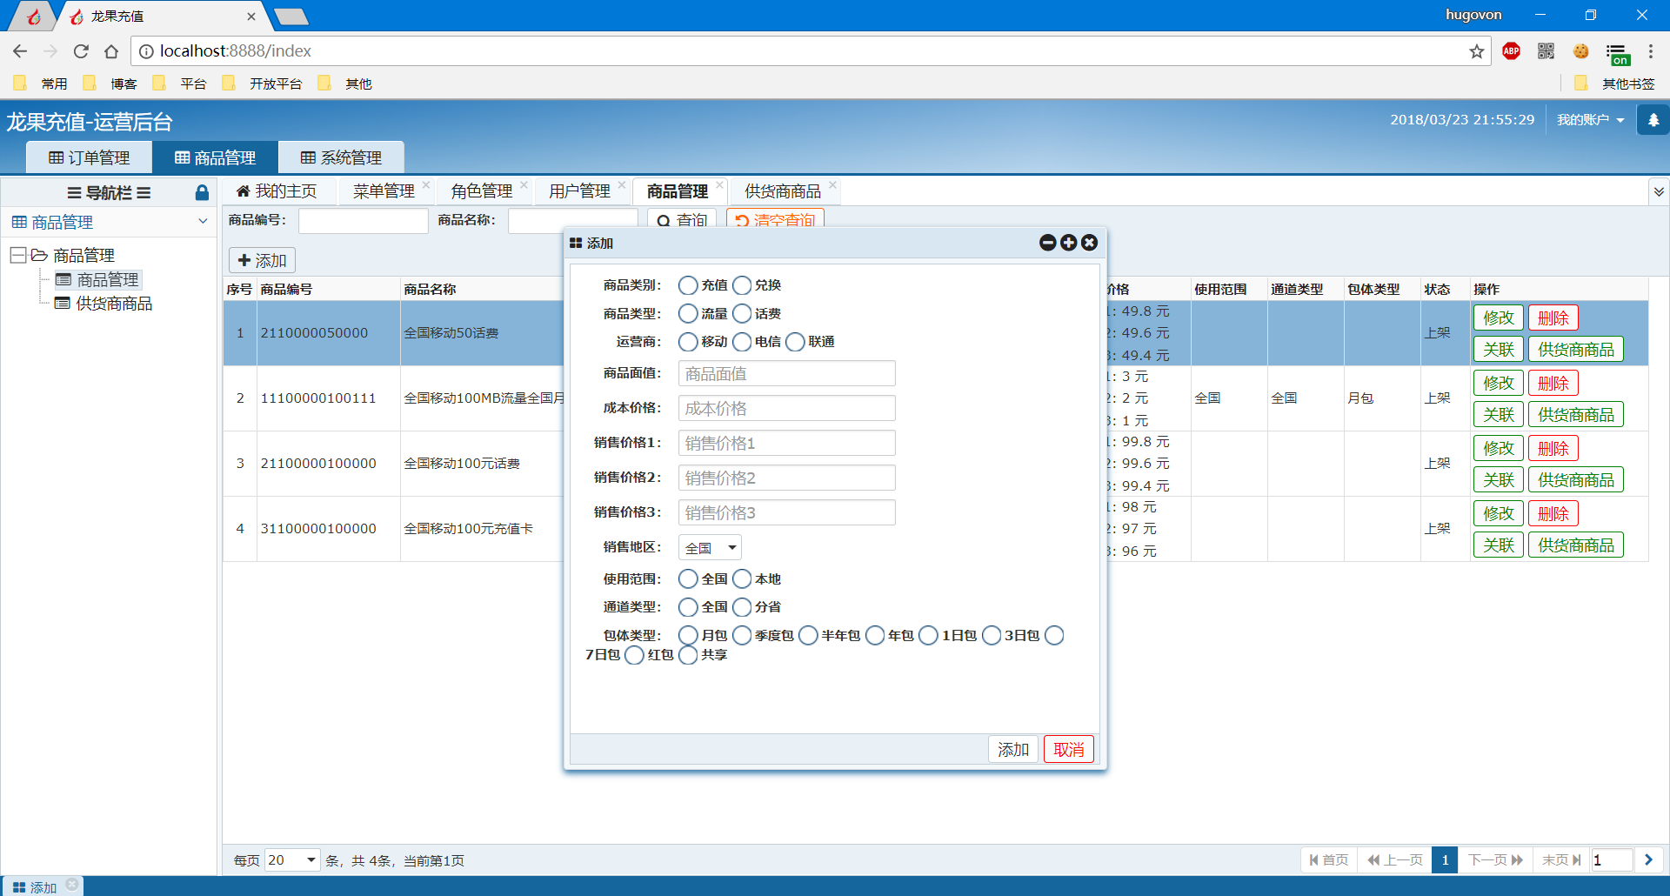Switch to 我的主页 tab
The image size is (1670, 896).
[x=277, y=191]
